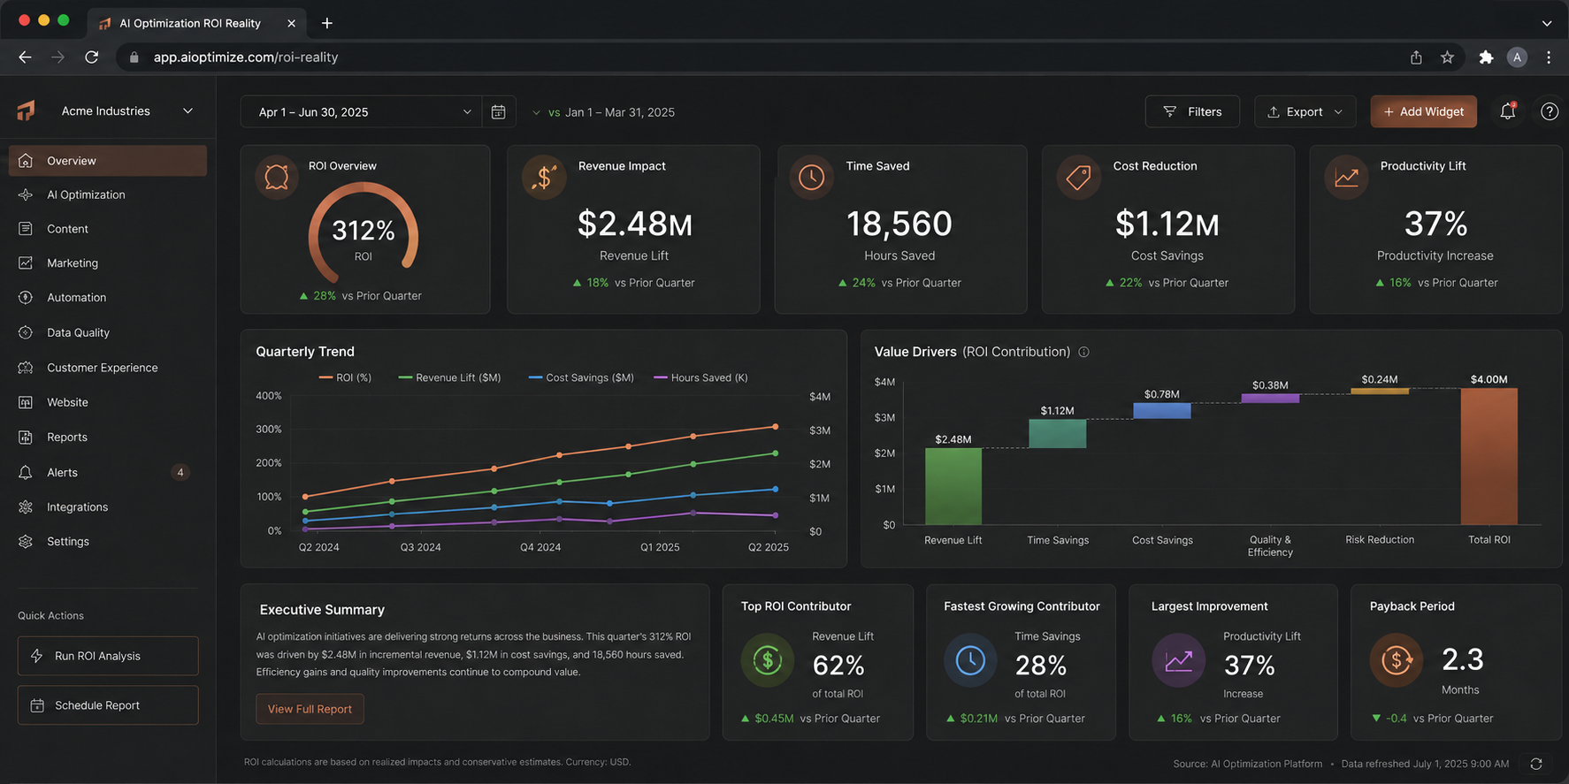Click the Largest Improvement trend icon
1569x784 pixels.
point(1178,660)
